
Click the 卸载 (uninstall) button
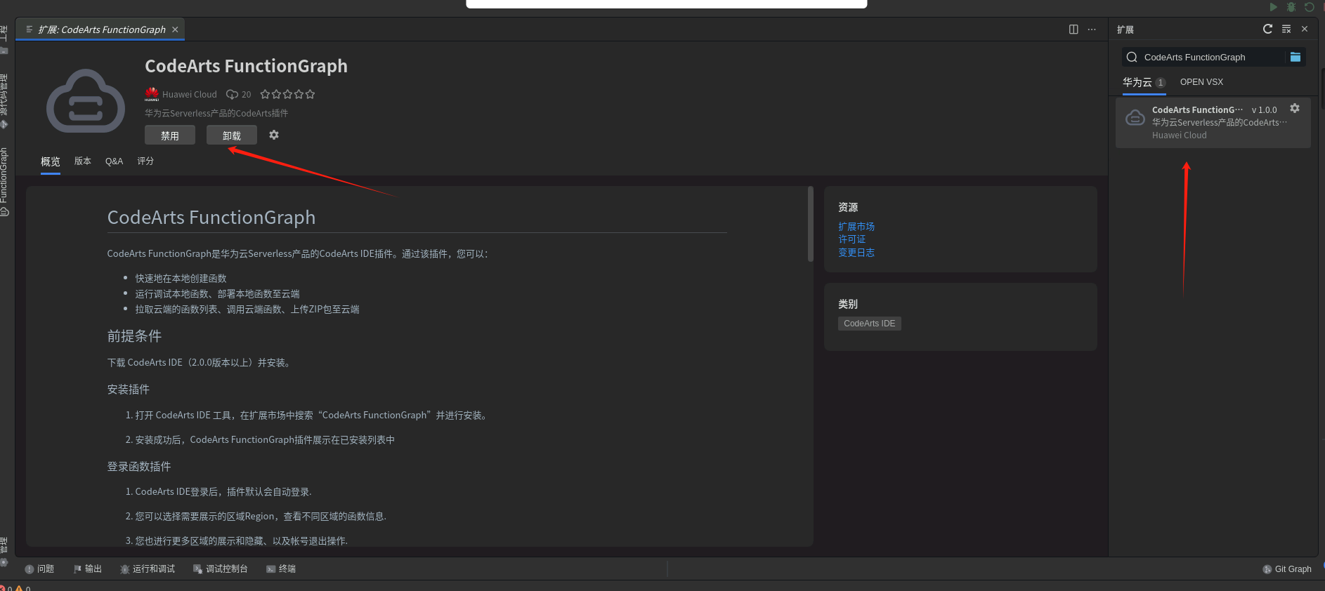point(232,135)
